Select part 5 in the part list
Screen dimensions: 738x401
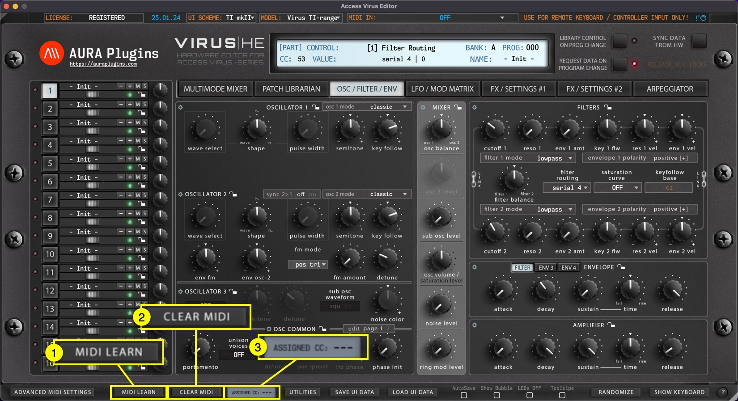click(50, 163)
